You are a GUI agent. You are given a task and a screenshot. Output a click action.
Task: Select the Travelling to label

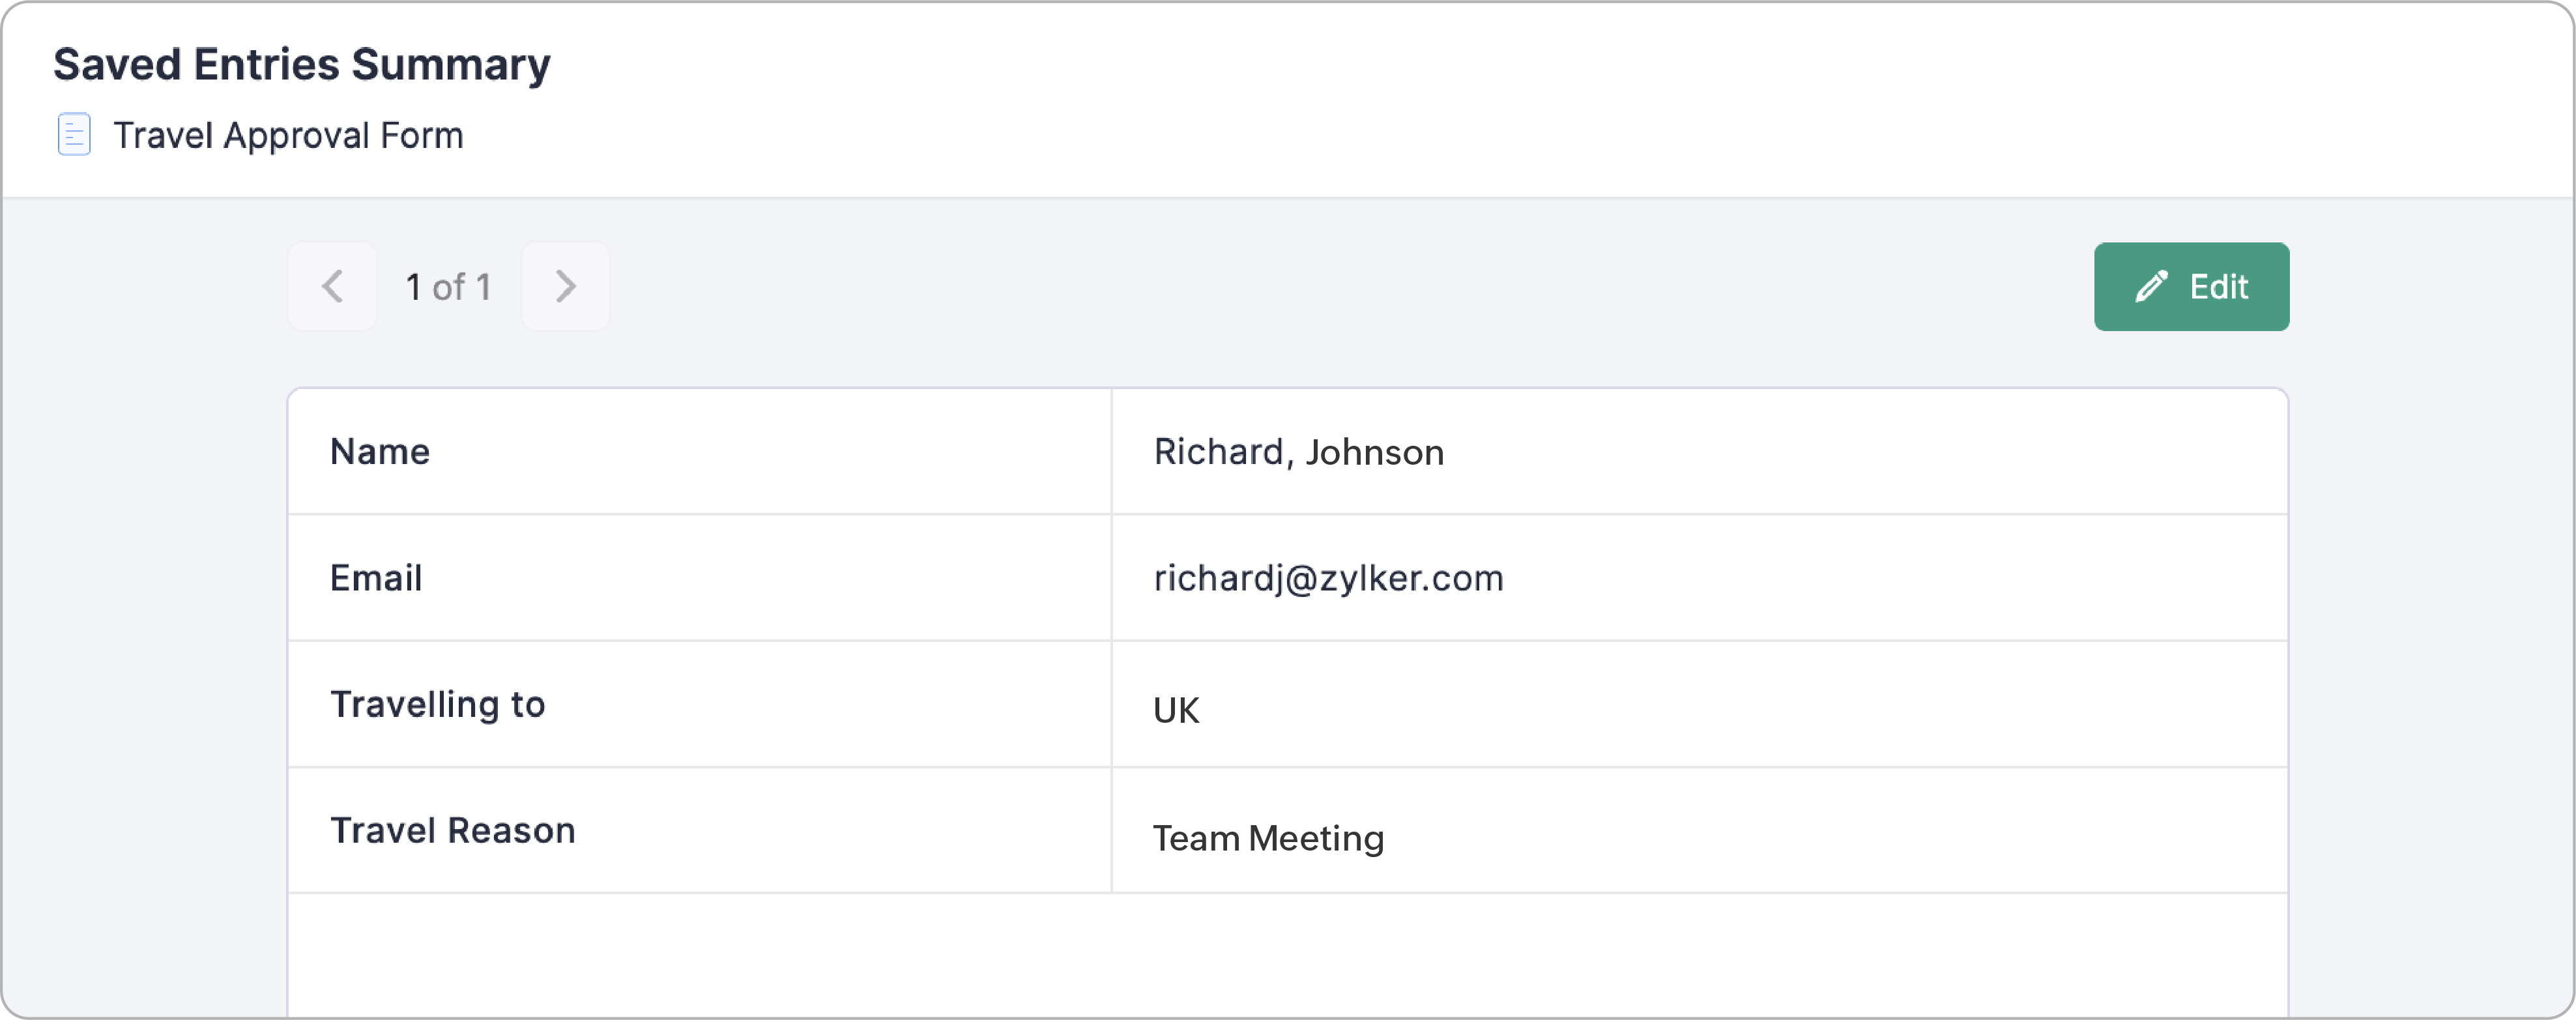(x=437, y=704)
